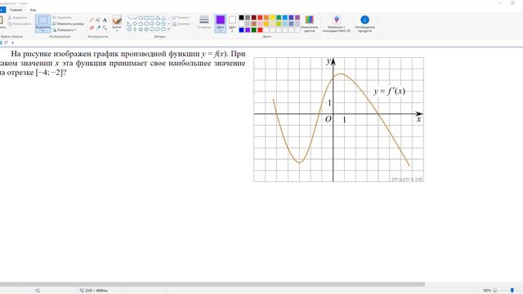Click the Brushes (Кисти) icon

coord(117,20)
